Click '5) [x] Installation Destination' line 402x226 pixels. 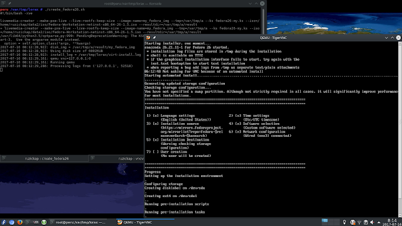click(x=178, y=139)
